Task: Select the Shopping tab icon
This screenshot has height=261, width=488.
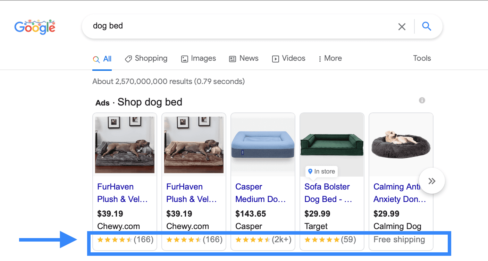Action: [x=129, y=59]
